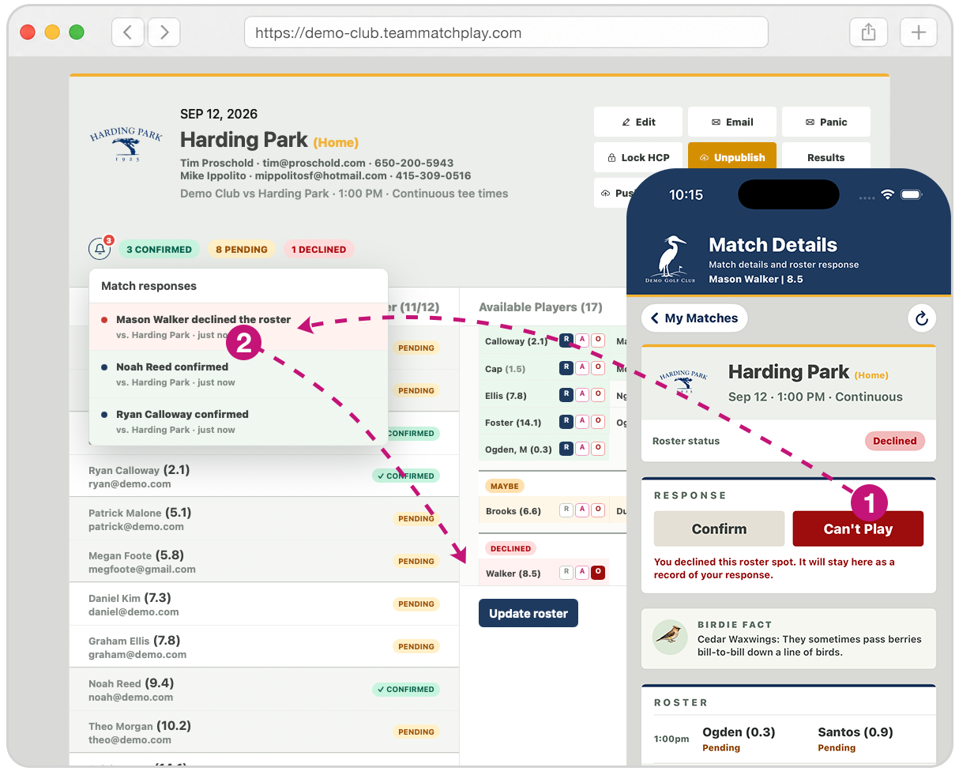Viewport: 959px width, 771px height.
Task: Open the browser share icon
Action: tap(868, 32)
